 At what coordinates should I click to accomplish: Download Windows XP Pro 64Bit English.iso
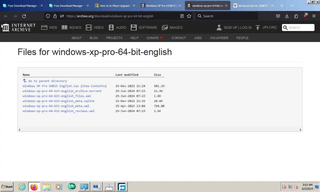(51, 86)
